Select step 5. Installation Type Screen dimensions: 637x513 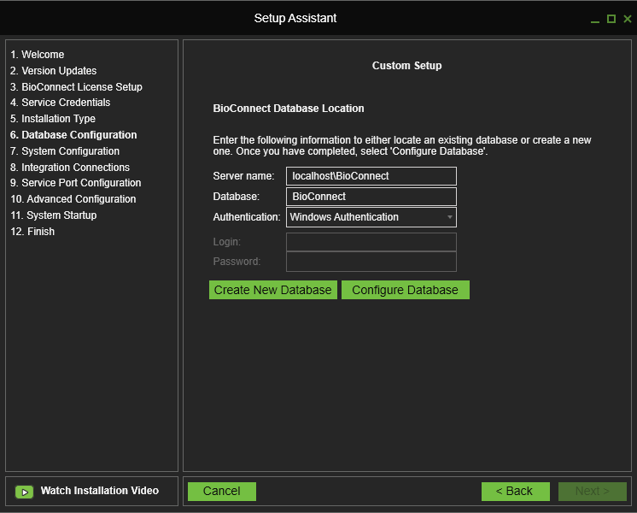(x=53, y=119)
